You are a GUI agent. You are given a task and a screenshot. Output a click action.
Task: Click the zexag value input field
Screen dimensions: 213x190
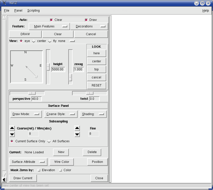tap(79, 69)
